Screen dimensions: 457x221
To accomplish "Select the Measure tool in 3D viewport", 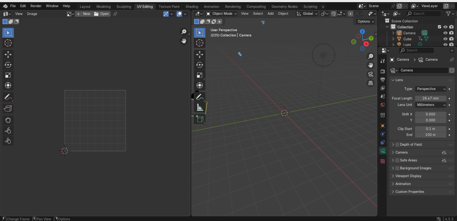I will (x=200, y=107).
